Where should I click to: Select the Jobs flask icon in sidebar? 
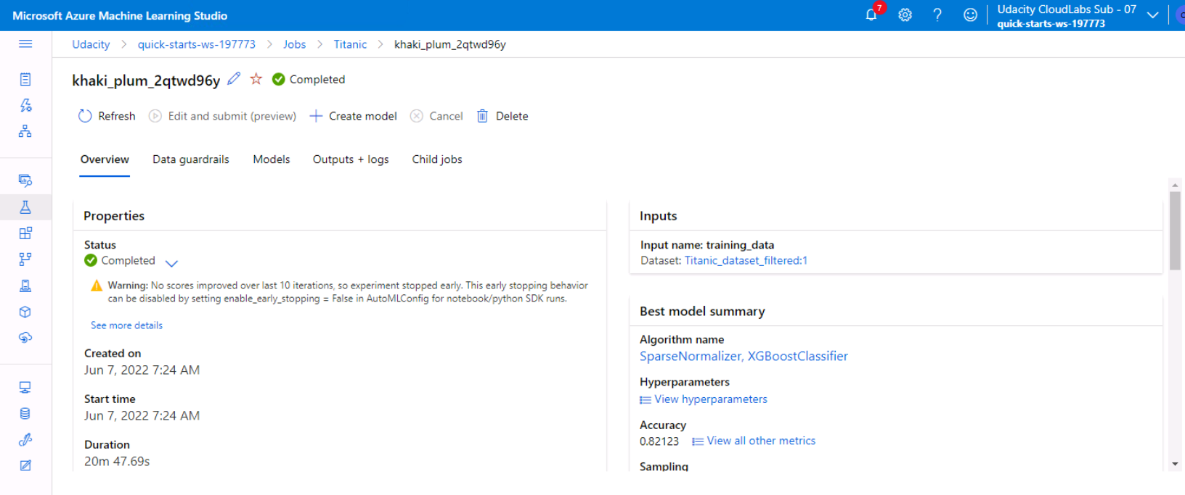25,207
